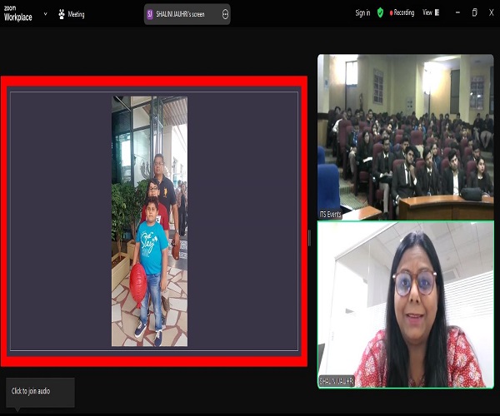This screenshot has width=500, height=416.
Task: Maximize the Zoom meeting window
Action: point(474,13)
